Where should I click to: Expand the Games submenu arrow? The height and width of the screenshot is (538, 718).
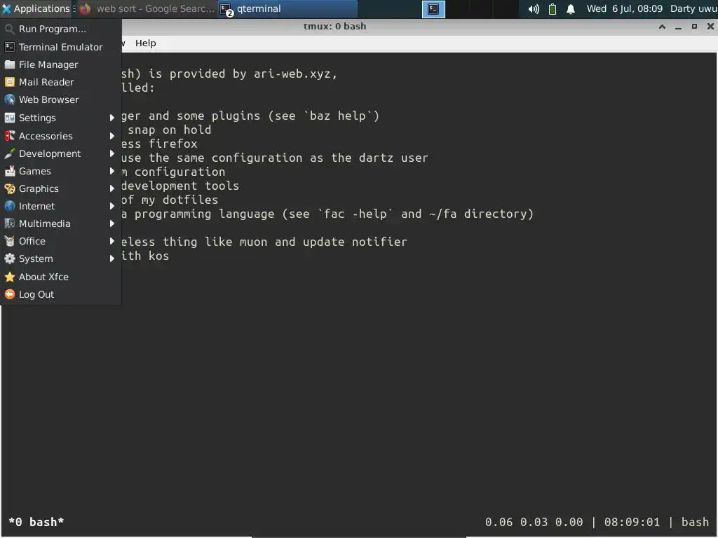[111, 171]
